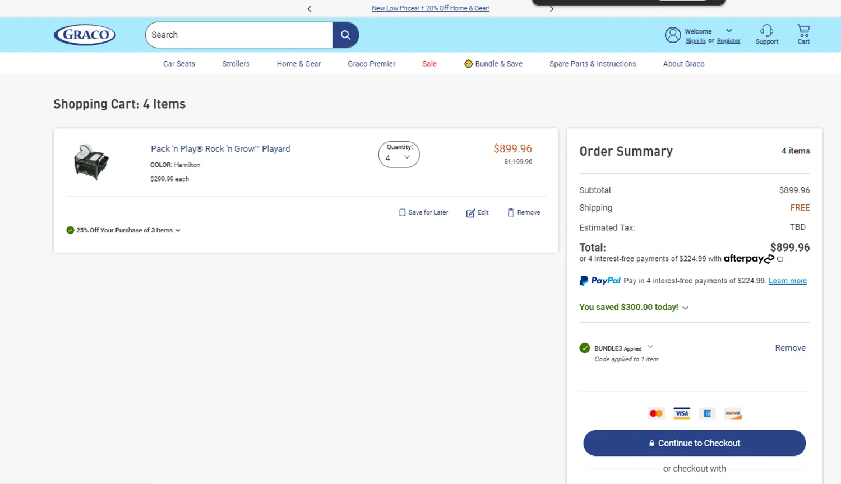Open the Quantity dropdown for playard
Viewport: 841px width, 484px height.
(x=399, y=155)
